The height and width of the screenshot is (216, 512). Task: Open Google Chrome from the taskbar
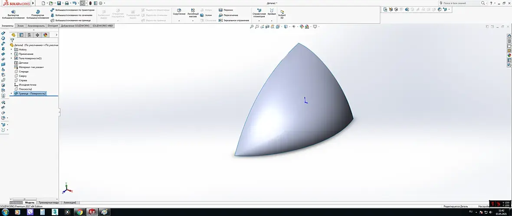[x=80, y=212]
